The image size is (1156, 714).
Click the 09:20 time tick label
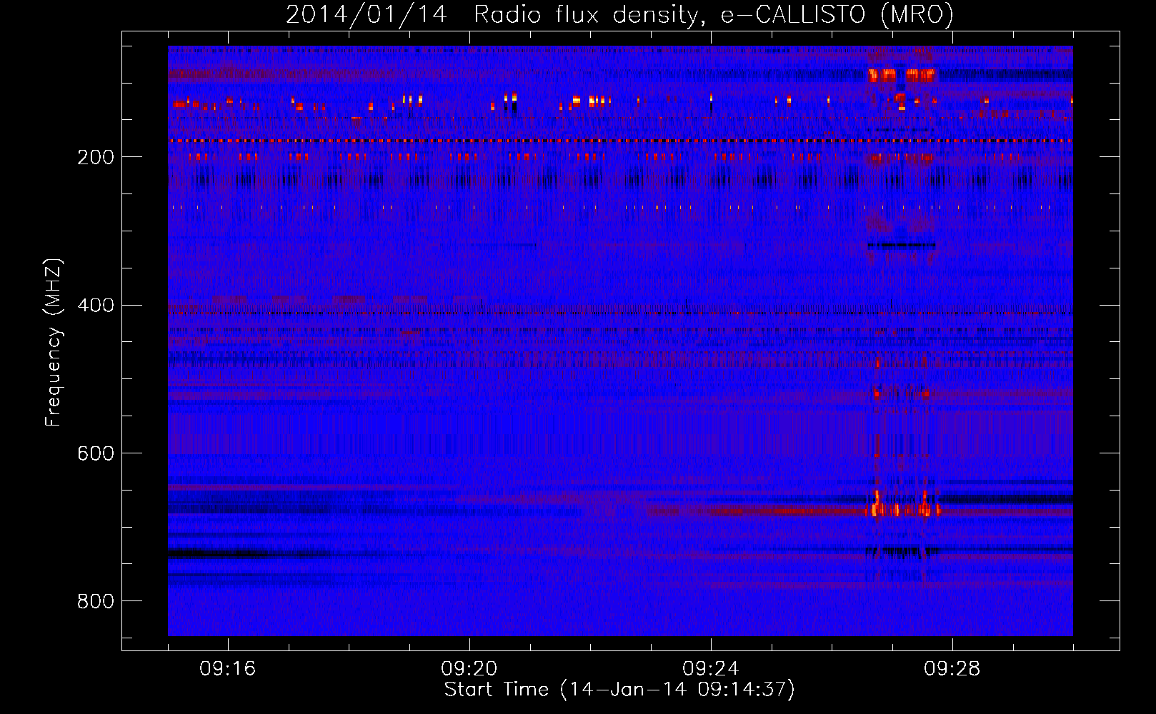click(x=469, y=669)
